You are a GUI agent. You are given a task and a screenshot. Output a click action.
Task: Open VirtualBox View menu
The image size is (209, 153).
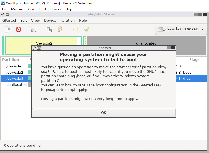coord(31,9)
